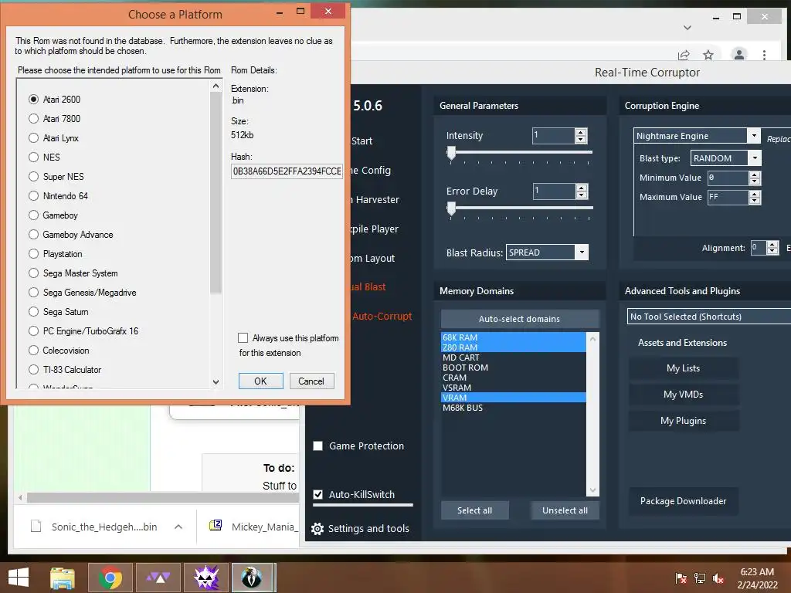The image size is (791, 593).
Task: Click the Maximum Value FF field
Action: (728, 197)
